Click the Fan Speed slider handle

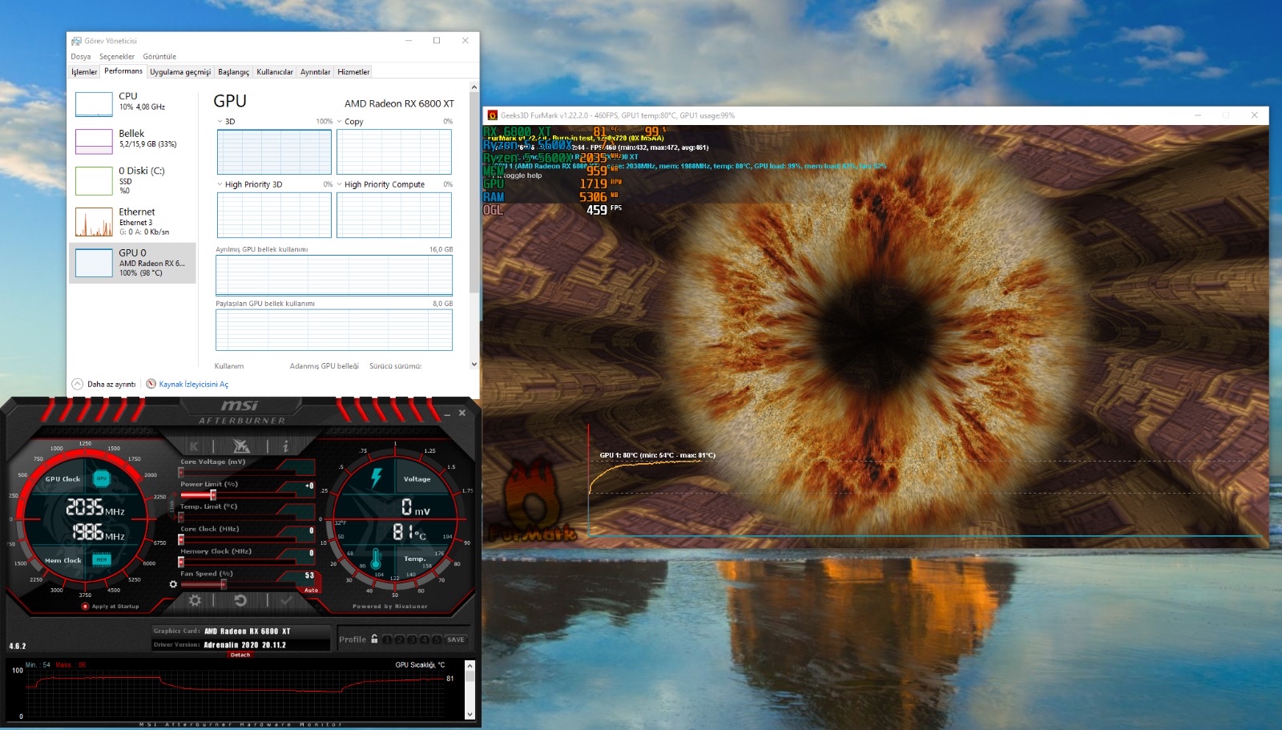coord(224,585)
